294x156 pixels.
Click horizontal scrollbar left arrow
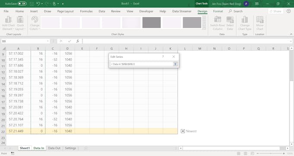coord(181,148)
